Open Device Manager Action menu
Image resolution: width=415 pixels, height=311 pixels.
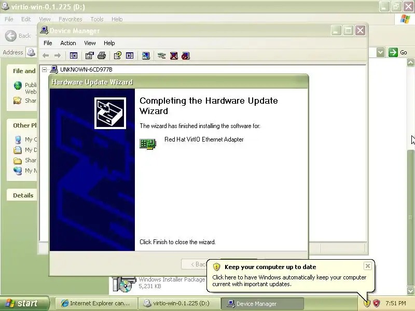pos(68,43)
